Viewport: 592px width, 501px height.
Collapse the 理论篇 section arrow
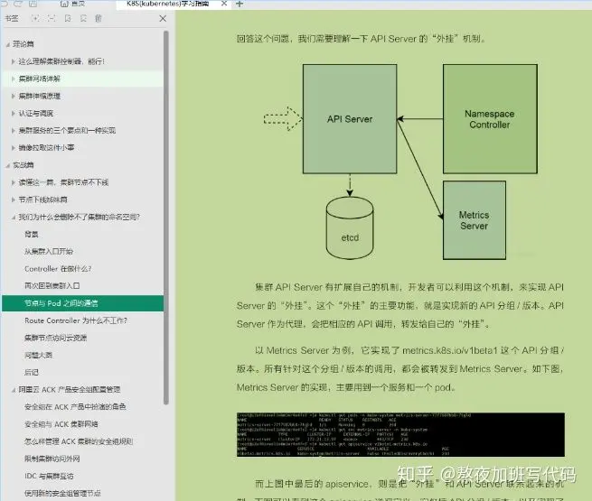click(x=8, y=44)
